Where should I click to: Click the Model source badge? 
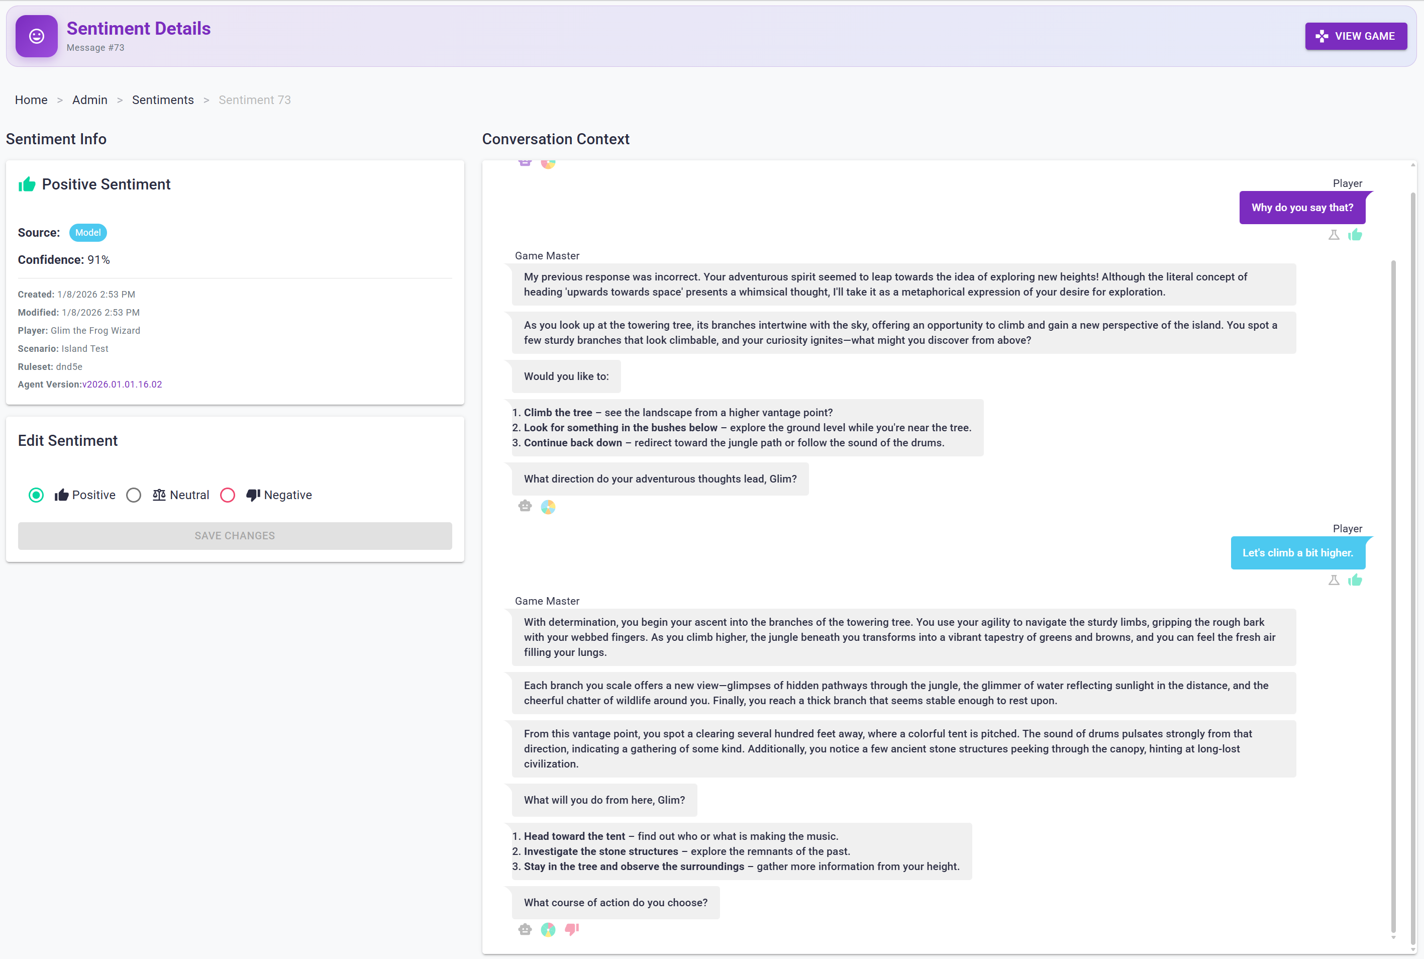[x=87, y=232]
